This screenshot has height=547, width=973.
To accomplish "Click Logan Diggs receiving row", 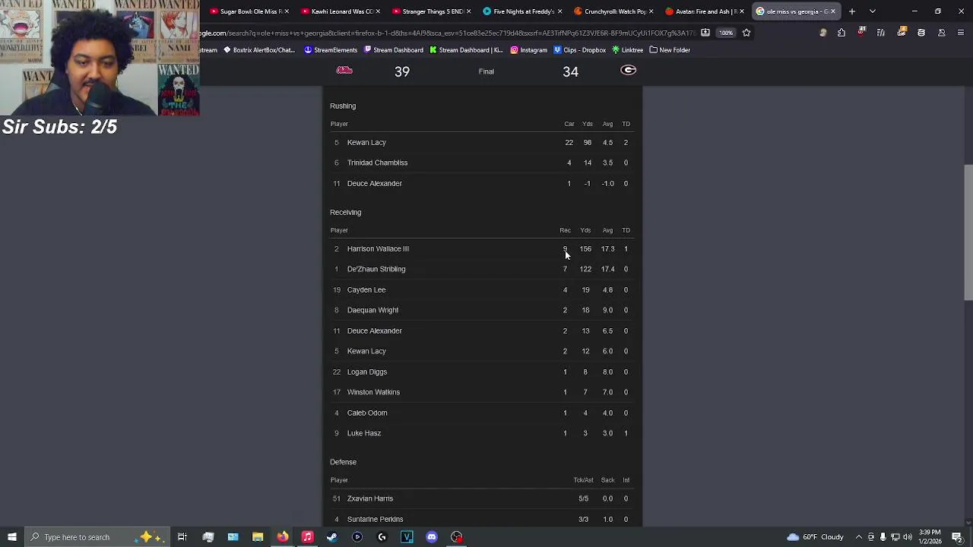I will [482, 372].
